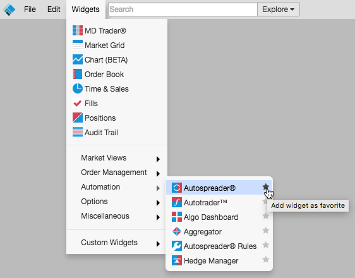The height and width of the screenshot is (278, 355).
Task: Click the Autospreader Rules wrench icon
Action: point(177,246)
